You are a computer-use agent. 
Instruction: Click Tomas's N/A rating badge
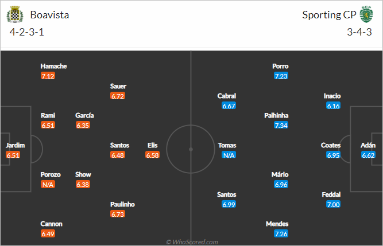click(x=229, y=155)
